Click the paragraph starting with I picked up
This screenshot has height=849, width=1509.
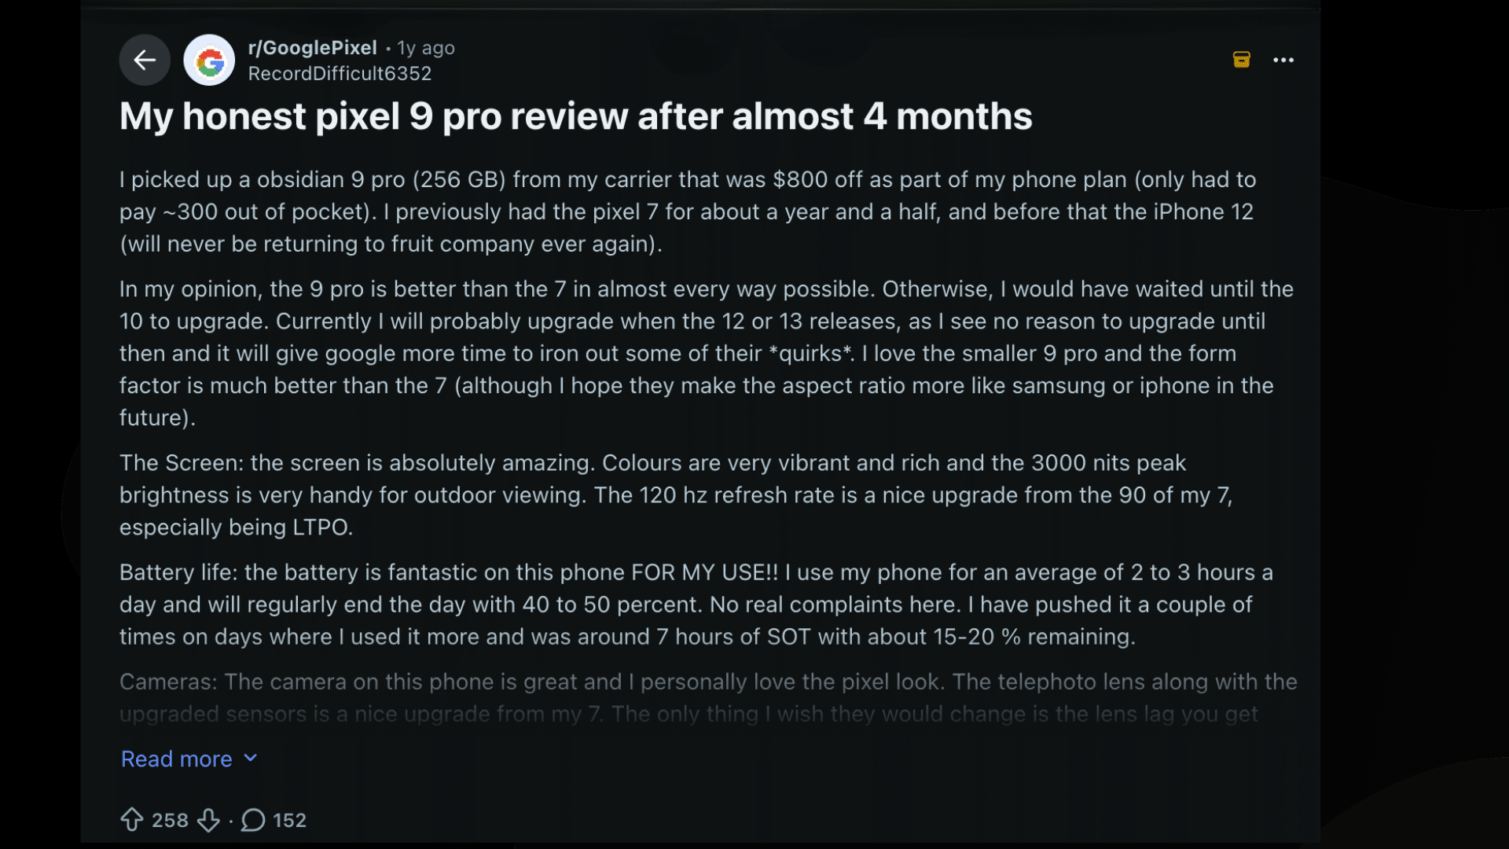(x=687, y=211)
